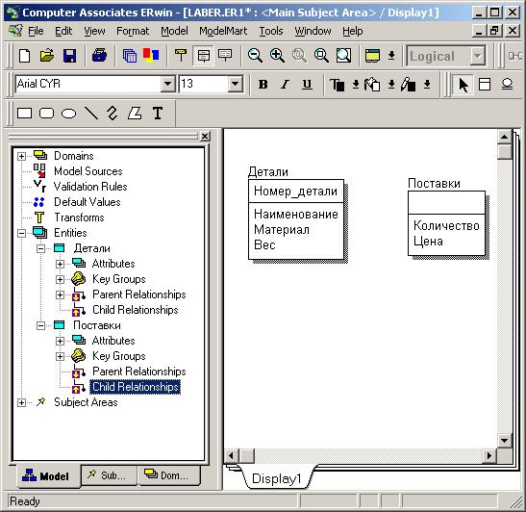The width and height of the screenshot is (526, 512).
Task: Collapse the Детали entity node
Action: click(41, 248)
